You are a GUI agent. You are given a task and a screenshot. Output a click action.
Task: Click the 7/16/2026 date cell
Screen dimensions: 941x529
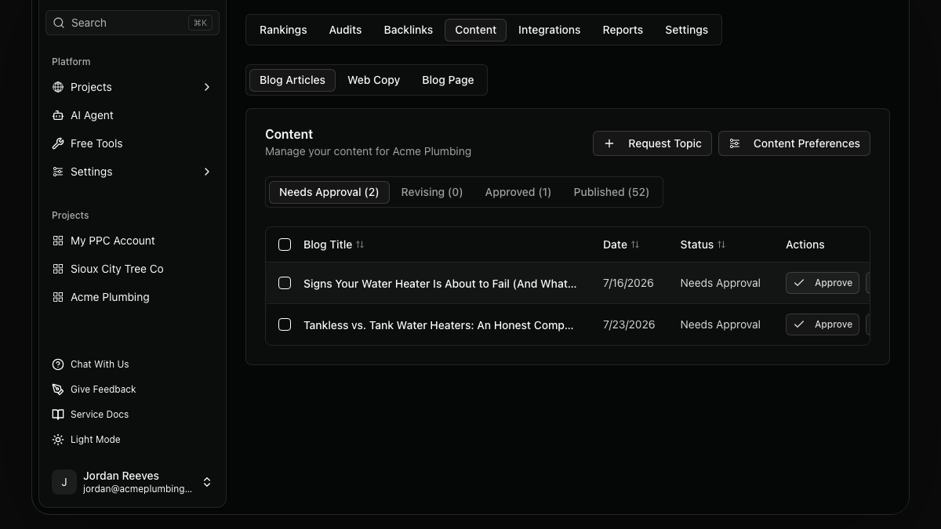[x=628, y=283]
